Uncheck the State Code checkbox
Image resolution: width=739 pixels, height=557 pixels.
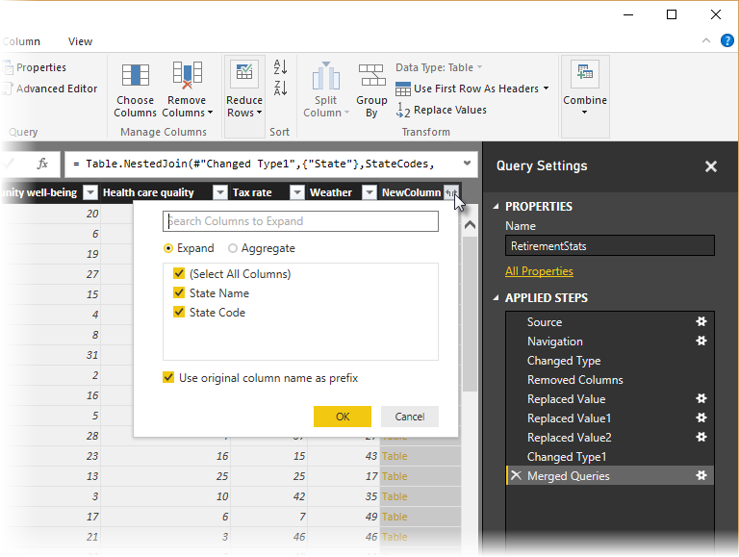click(x=179, y=312)
